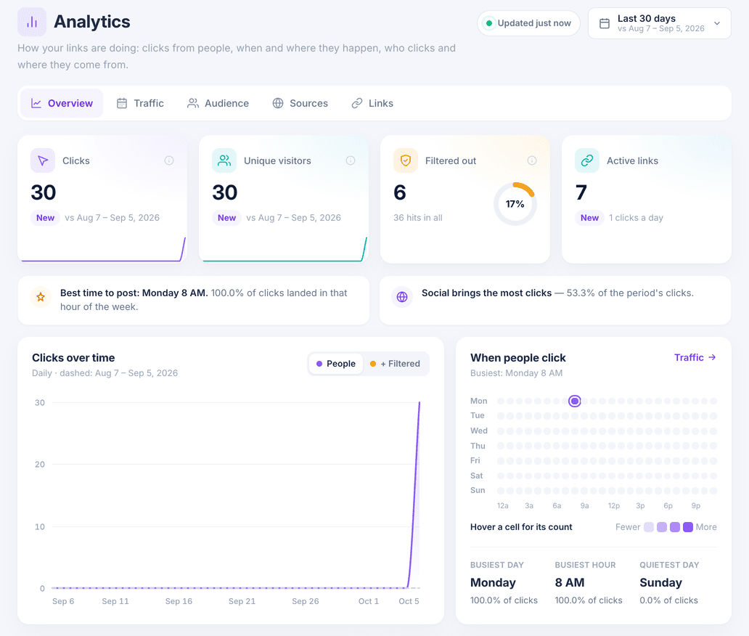Click the calendar icon in date range picker
The image size is (749, 636).
605,23
